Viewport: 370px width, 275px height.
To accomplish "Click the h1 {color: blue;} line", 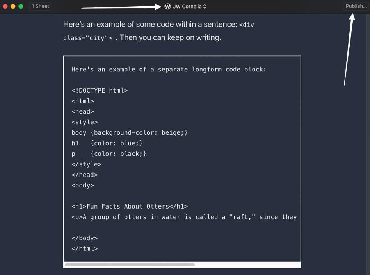I will 107,143.
